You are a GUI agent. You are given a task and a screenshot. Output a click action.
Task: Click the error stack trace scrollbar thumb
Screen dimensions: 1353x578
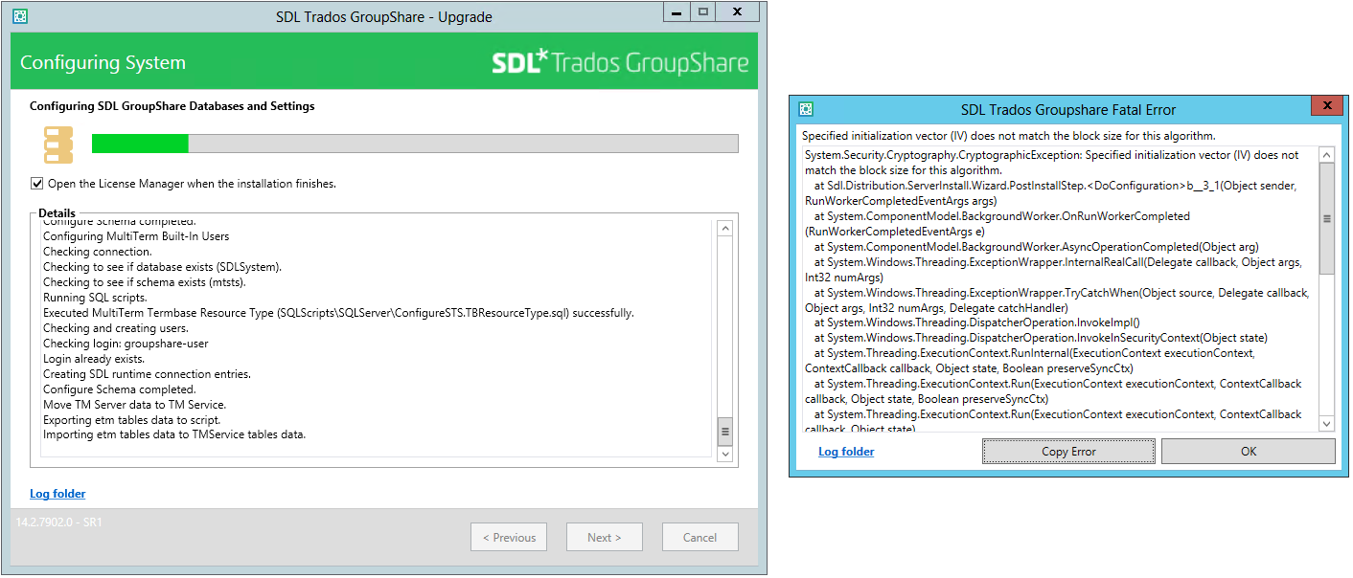1326,219
